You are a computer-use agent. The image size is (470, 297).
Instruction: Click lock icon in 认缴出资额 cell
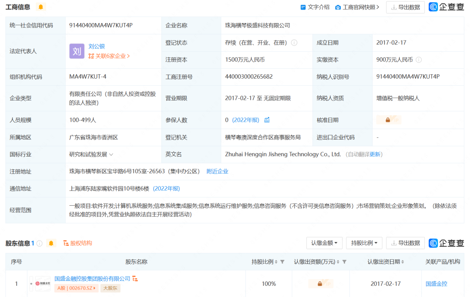[320, 284]
